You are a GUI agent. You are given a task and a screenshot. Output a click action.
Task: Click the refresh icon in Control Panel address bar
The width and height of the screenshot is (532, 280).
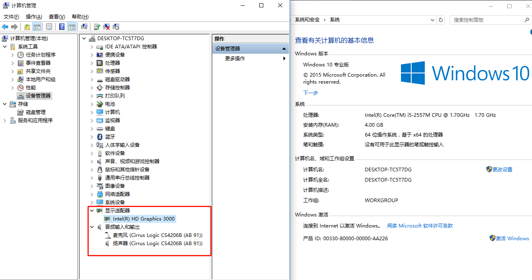click(441, 20)
